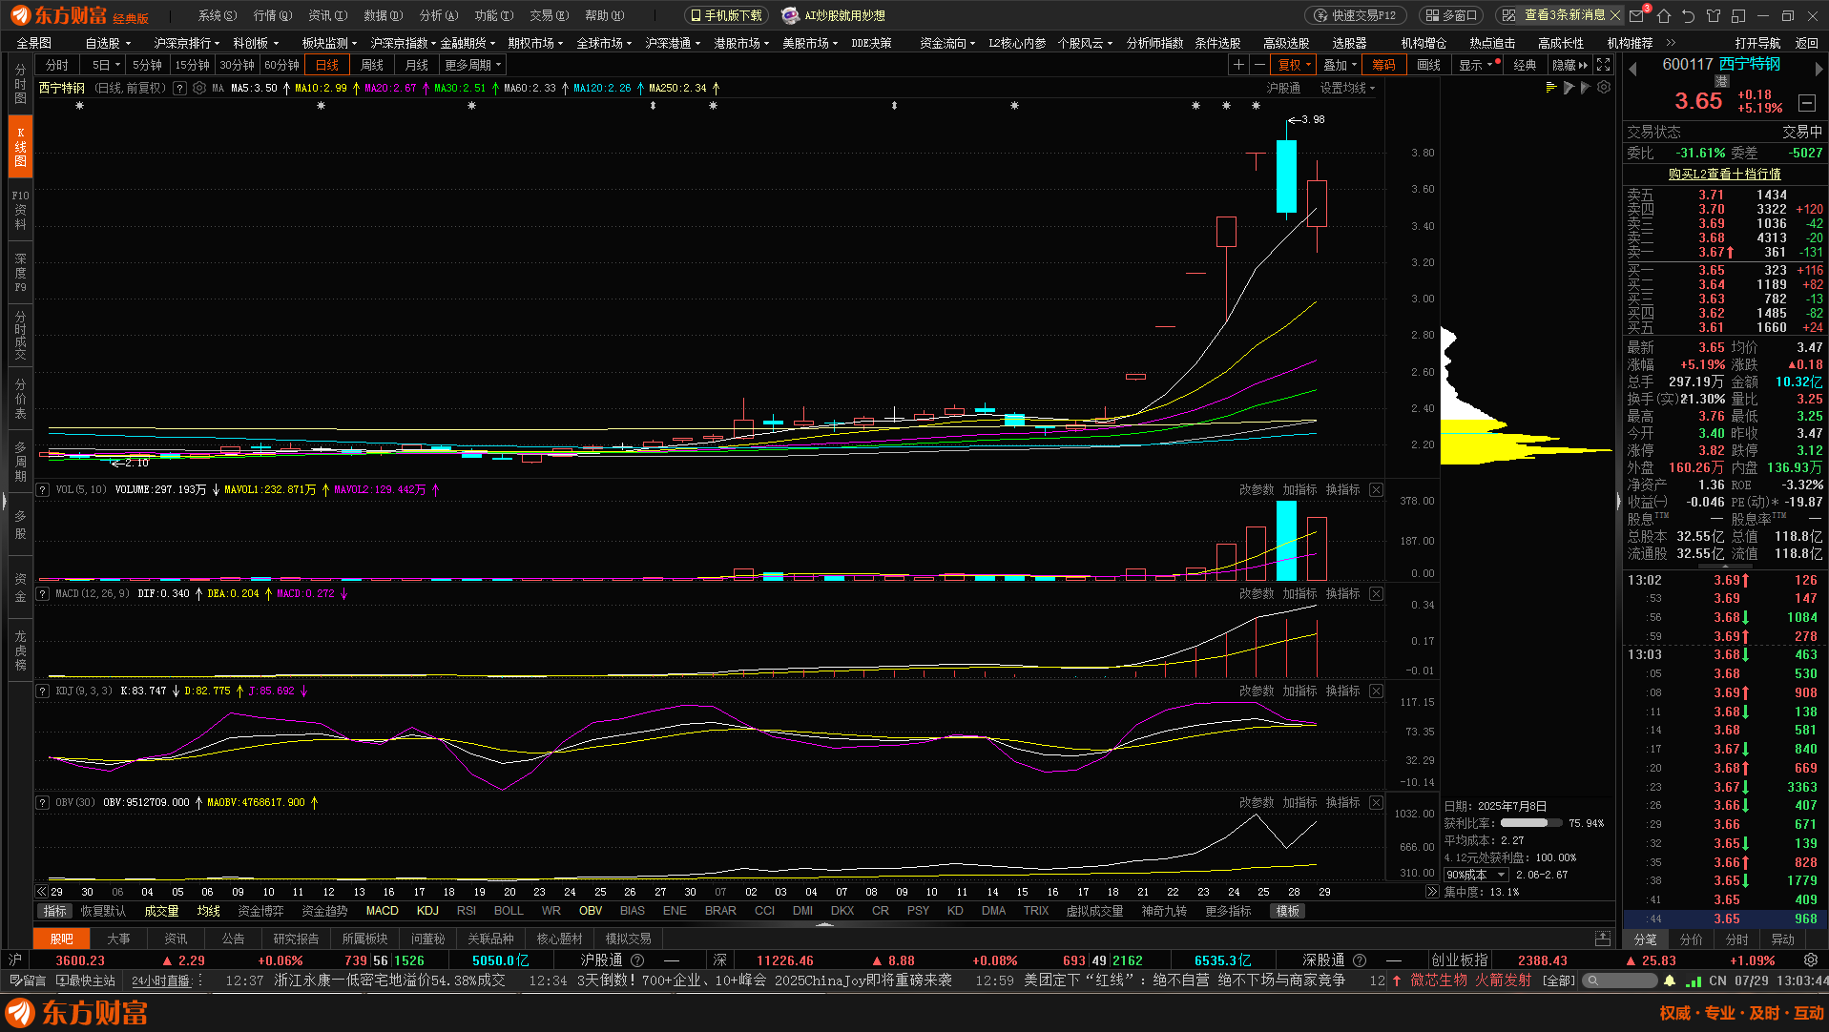The image size is (1829, 1032).
Task: Toggle 均线 indicator in bottom bar
Action: [209, 911]
